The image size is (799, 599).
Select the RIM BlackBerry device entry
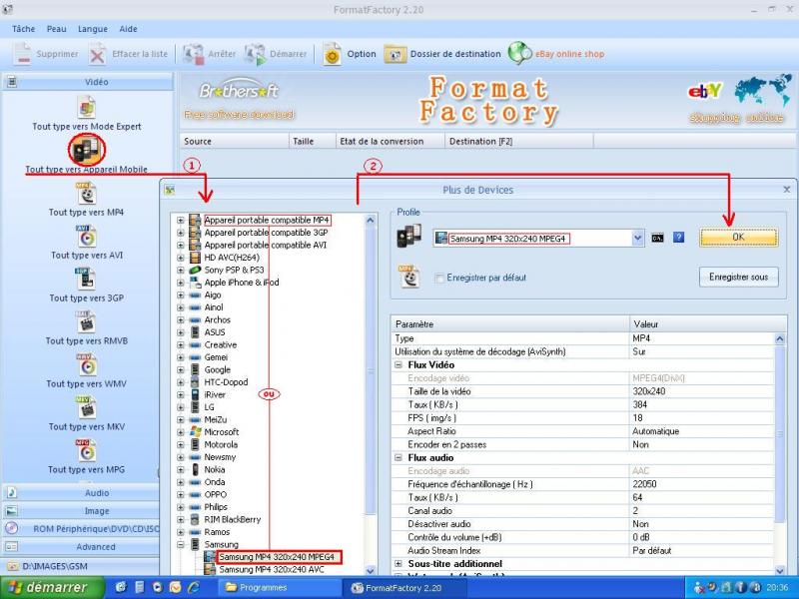pos(233,519)
